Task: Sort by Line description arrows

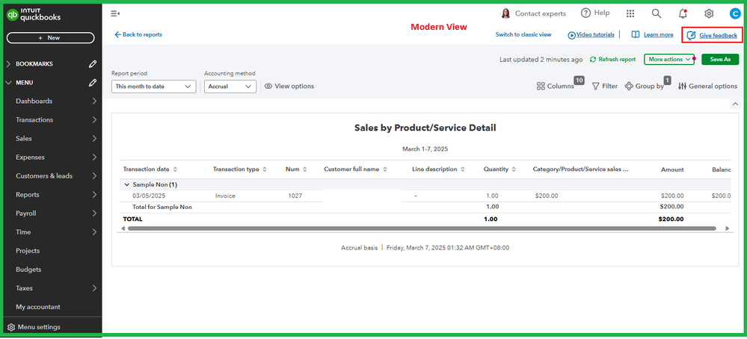Action: (x=464, y=169)
